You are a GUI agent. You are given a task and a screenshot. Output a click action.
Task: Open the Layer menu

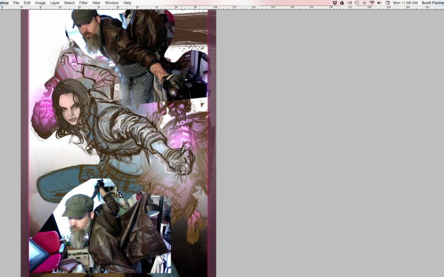pyautogui.click(x=55, y=3)
